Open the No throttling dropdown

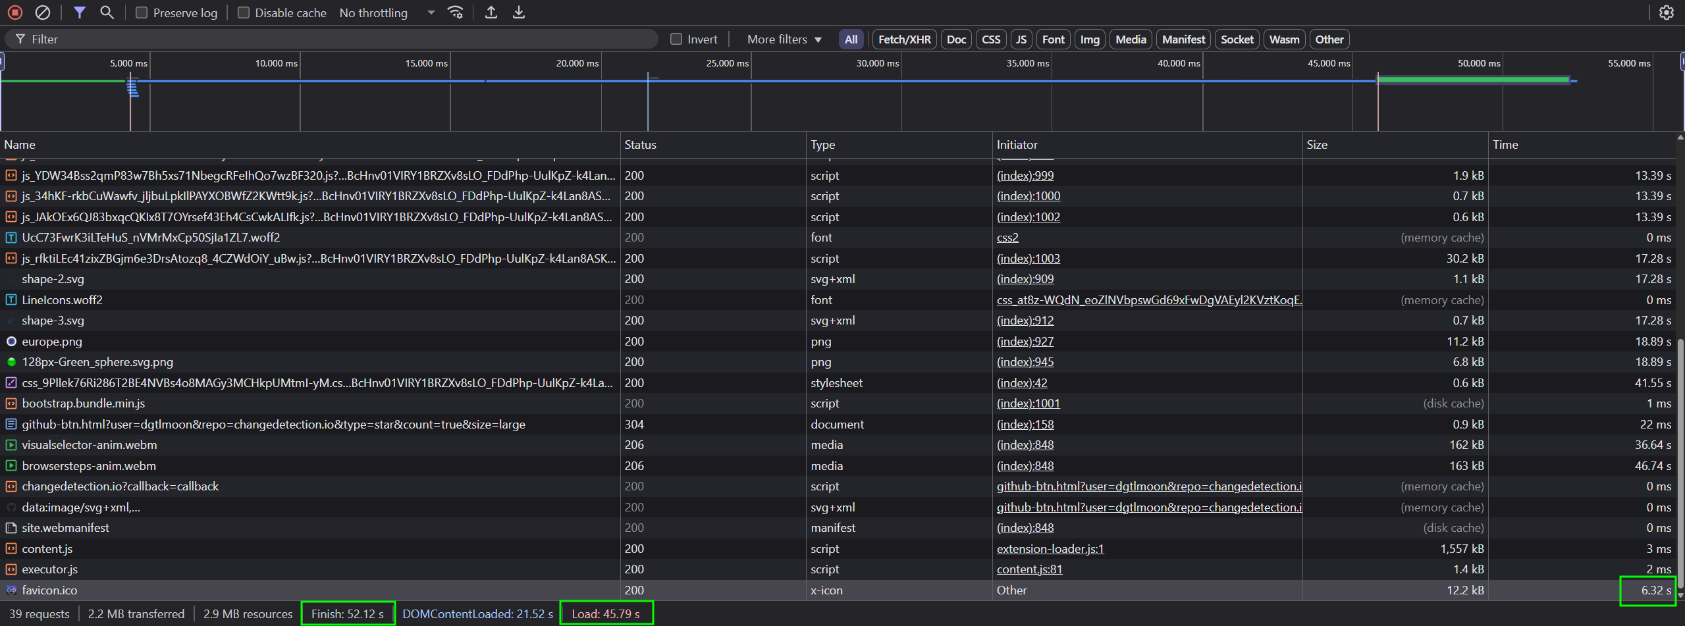(x=387, y=13)
